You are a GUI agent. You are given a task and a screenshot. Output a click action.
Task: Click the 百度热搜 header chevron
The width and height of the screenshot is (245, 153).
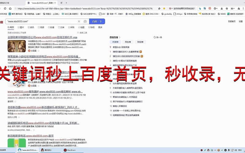pos(120,37)
